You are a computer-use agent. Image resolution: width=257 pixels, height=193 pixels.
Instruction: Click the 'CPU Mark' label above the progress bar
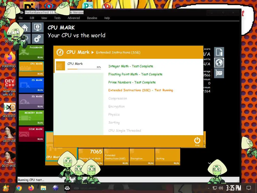tap(75, 64)
